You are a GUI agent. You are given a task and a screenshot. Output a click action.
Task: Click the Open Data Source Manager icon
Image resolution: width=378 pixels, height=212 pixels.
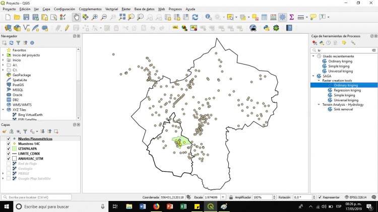pos(8,28)
